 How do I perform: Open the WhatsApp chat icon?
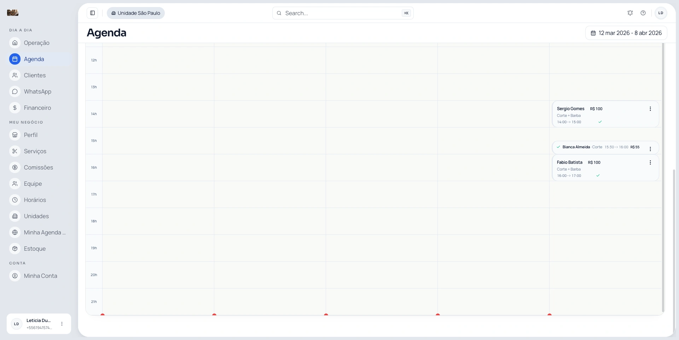15,91
